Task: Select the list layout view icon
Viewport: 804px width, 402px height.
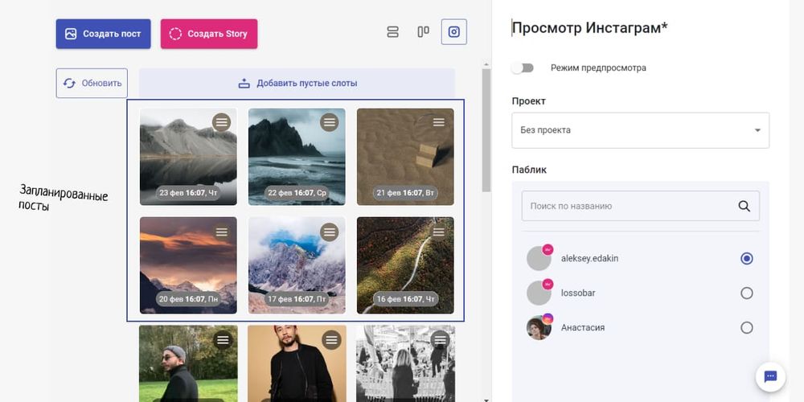Action: point(392,32)
